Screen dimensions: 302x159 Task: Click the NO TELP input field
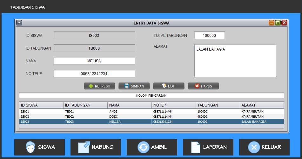pos(94,74)
